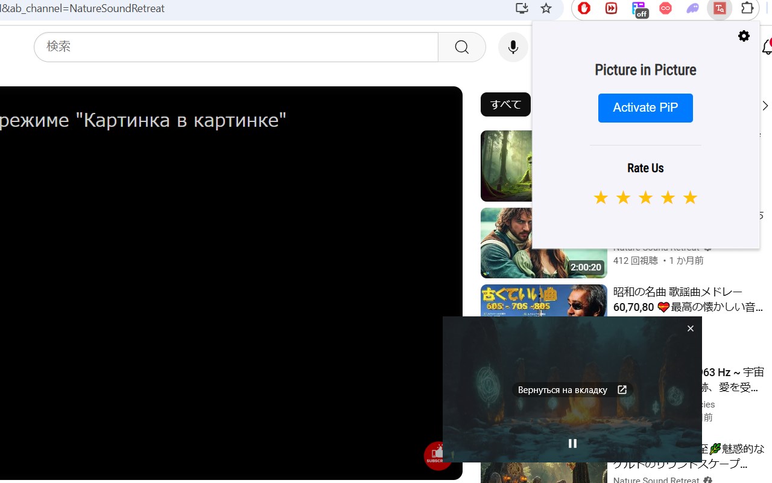
Task: Click the install app icon in address bar
Action: pyautogui.click(x=522, y=8)
